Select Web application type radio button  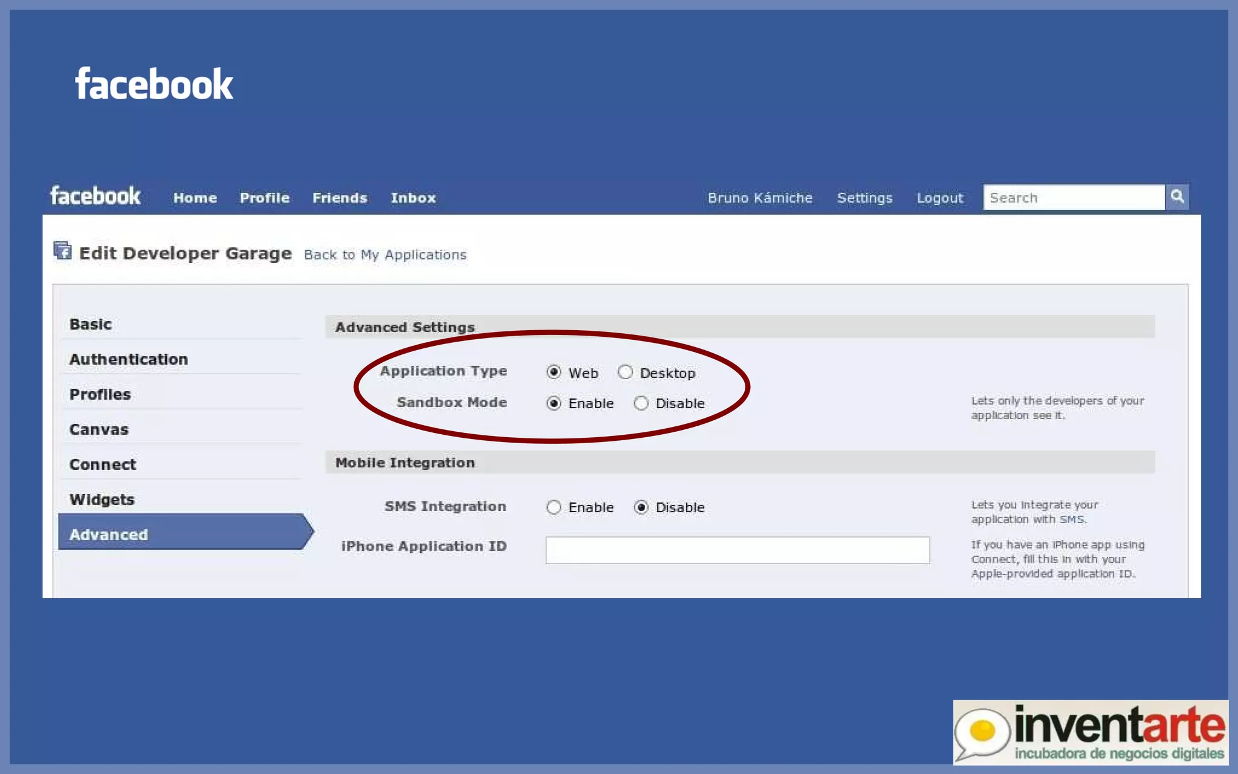(x=554, y=372)
